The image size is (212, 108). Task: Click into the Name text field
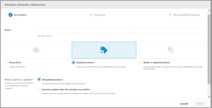[120, 31]
